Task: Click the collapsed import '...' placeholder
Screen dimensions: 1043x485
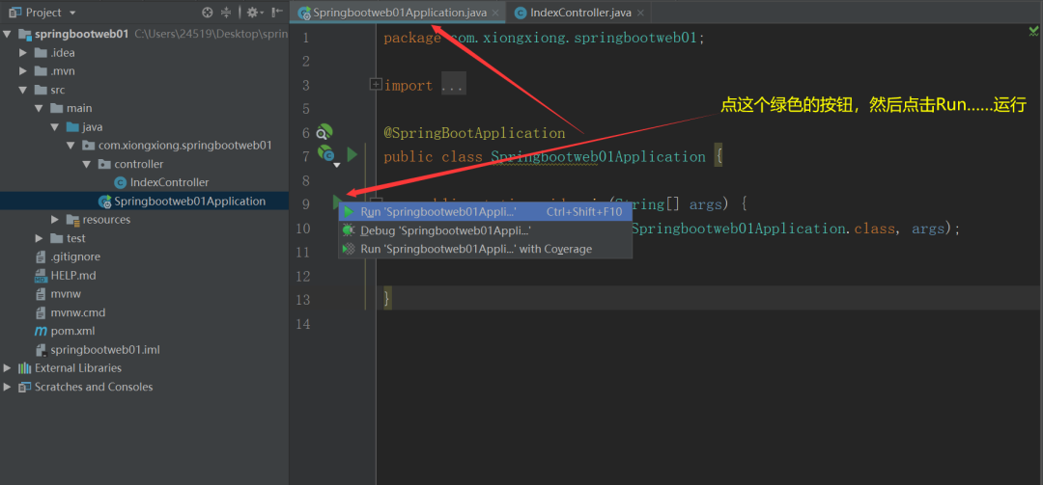Action: tap(454, 86)
